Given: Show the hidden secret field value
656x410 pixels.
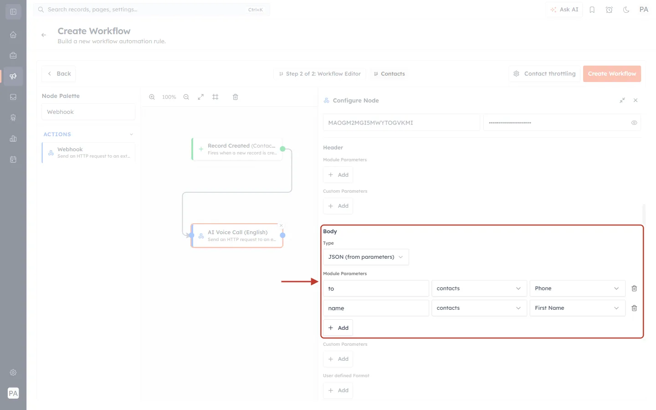Looking at the screenshot, I should point(634,123).
